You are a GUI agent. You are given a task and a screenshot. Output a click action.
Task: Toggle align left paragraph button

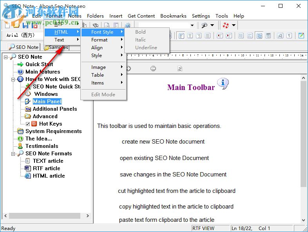(x=181, y=36)
